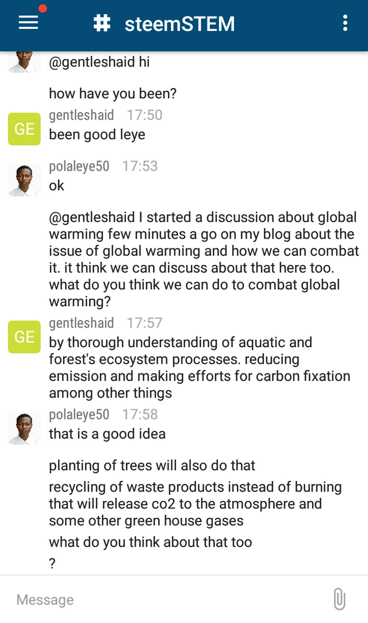
Task: Open polaleye50 username at 17:53
Action: click(x=79, y=166)
